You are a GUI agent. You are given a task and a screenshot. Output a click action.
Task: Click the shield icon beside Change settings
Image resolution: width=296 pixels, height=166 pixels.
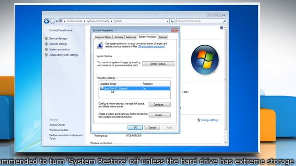(199, 120)
